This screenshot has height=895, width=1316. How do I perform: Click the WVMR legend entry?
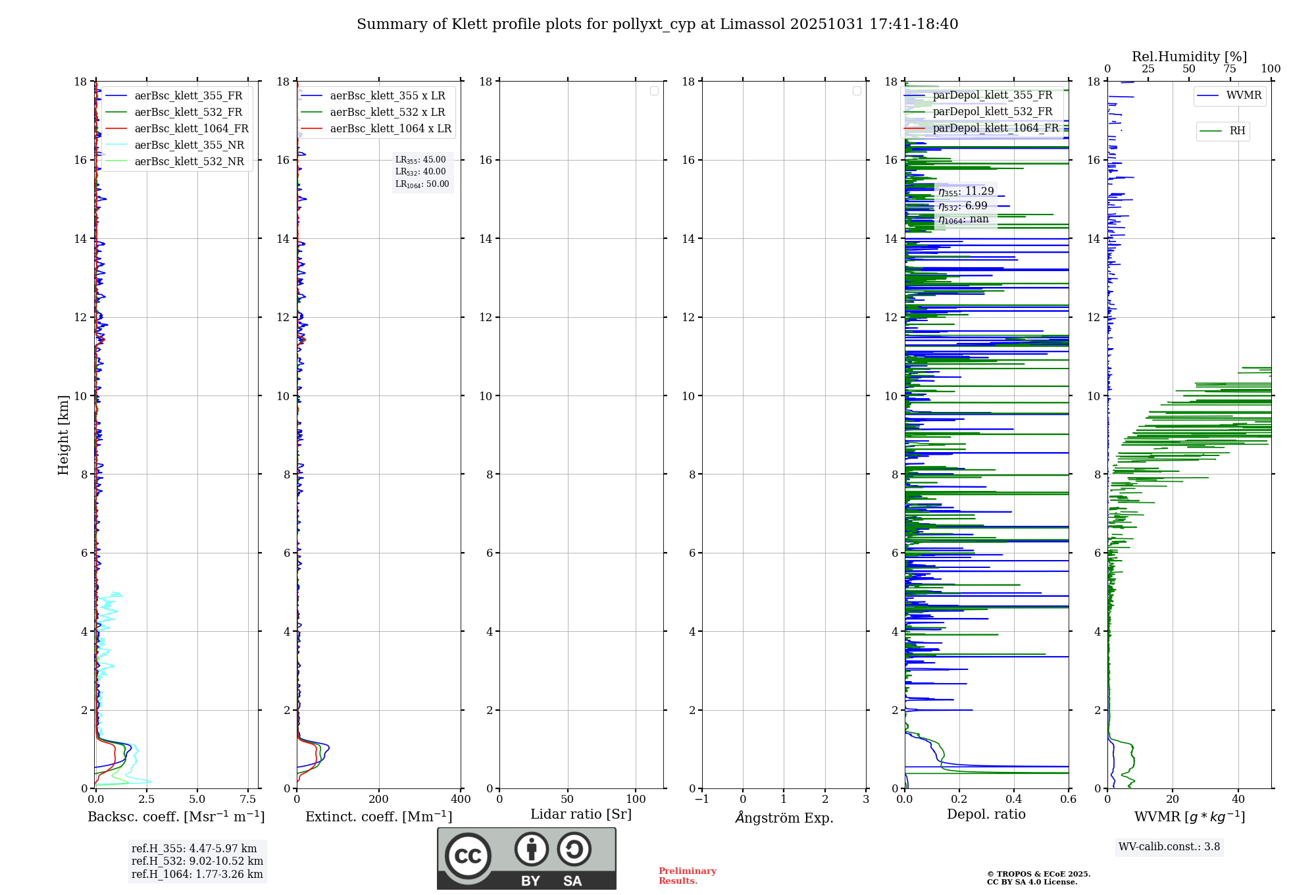coord(1243,95)
